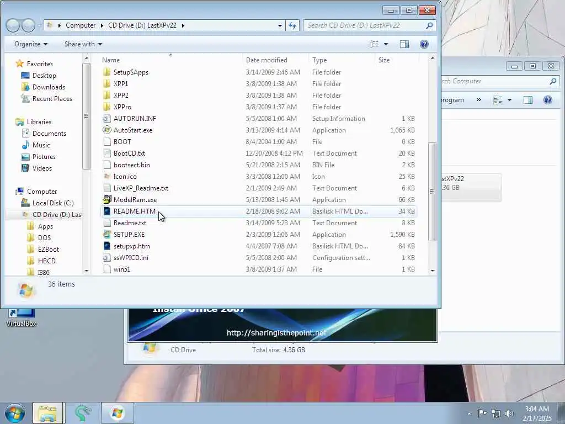
Task: Show more toolbar commands chevron in back window
Action: (478, 99)
